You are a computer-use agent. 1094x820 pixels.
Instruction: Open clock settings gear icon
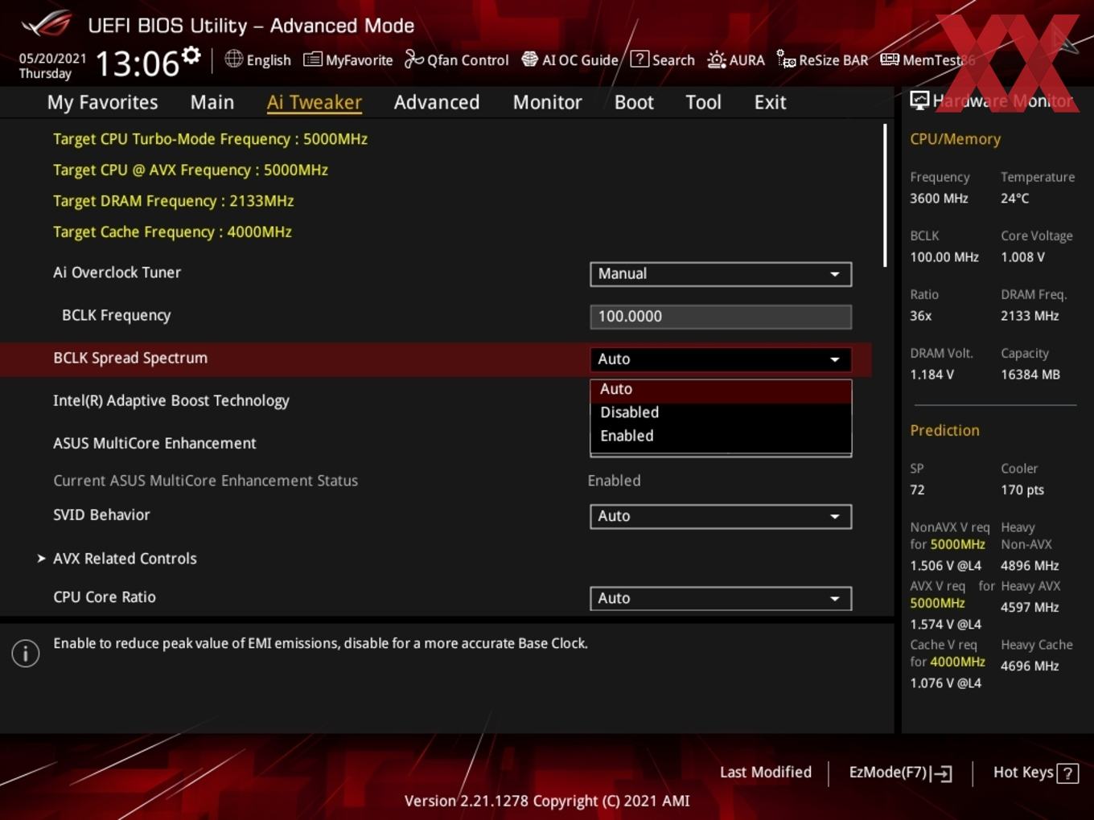click(x=191, y=55)
